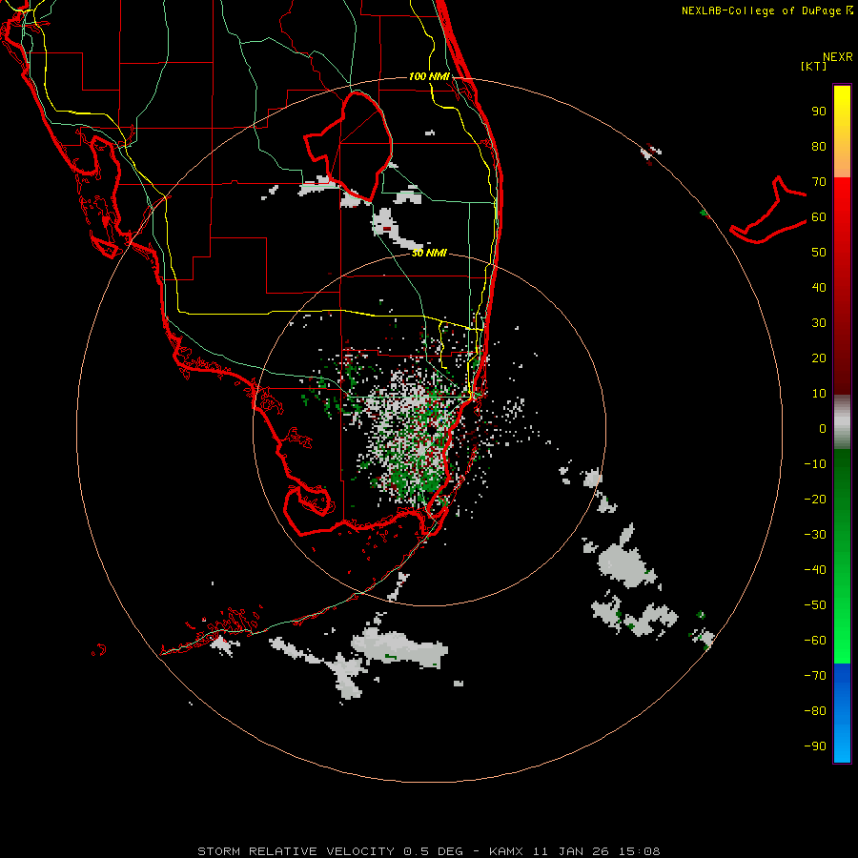Click the STORM RELATIVE VELOCITY caption text

coord(296,851)
